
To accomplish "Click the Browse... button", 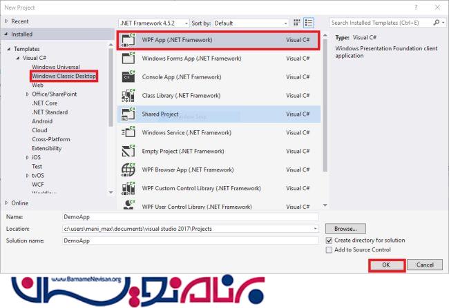I will (x=345, y=229).
